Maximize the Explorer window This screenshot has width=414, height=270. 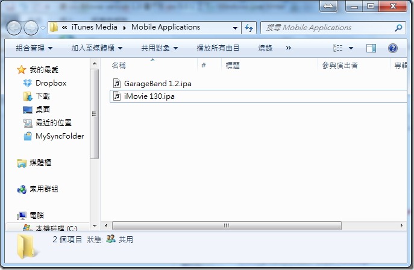pyautogui.click(x=371, y=6)
